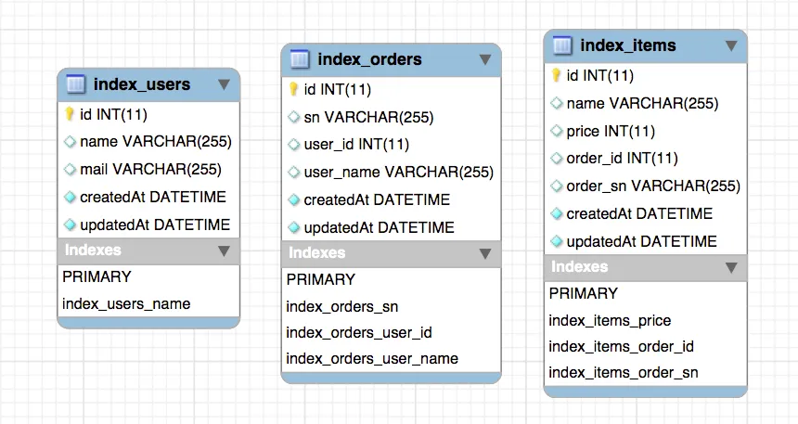The height and width of the screenshot is (424, 798).
Task: Click diamond icon beside user_id INT(11)
Action: point(293,145)
